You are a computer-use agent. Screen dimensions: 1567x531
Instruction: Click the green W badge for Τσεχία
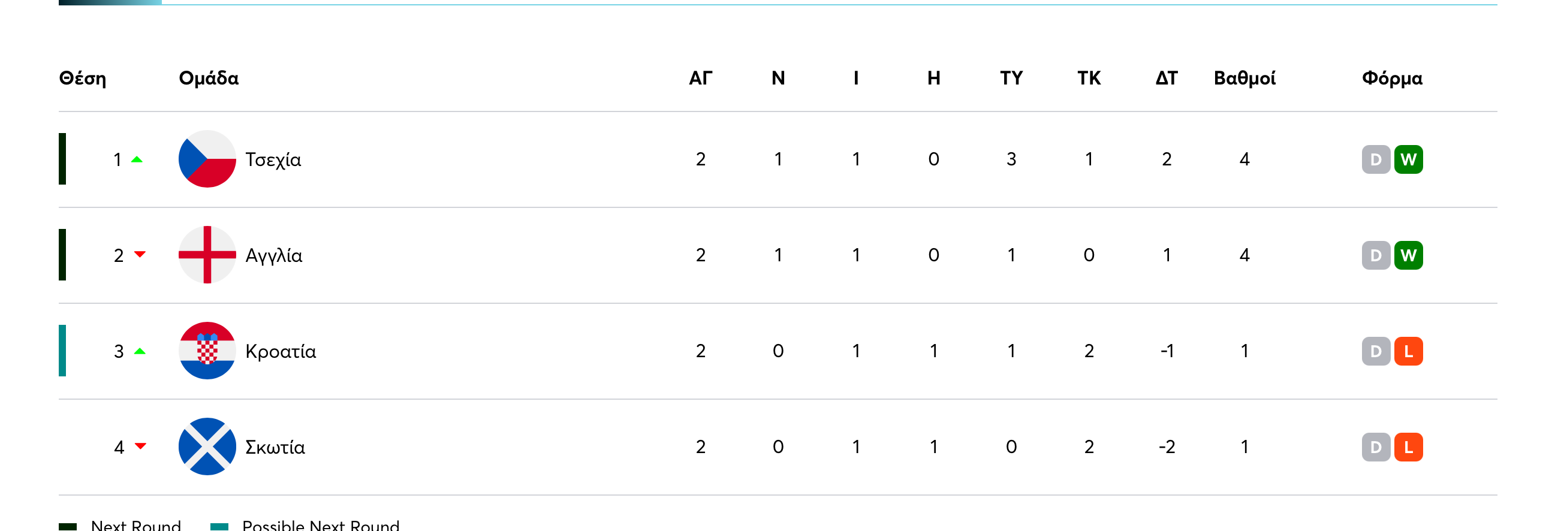(1408, 159)
